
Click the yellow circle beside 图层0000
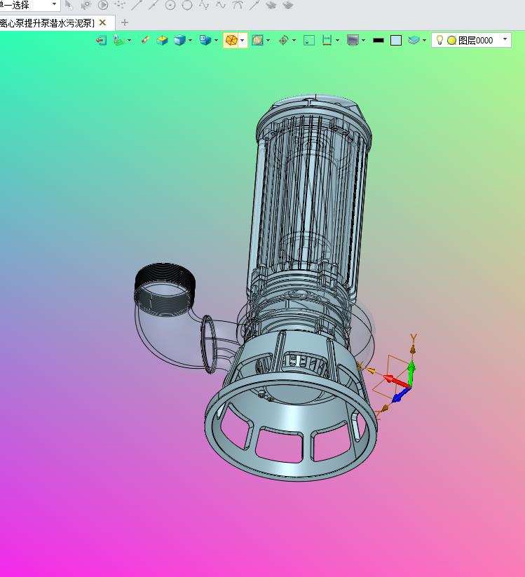pos(452,40)
